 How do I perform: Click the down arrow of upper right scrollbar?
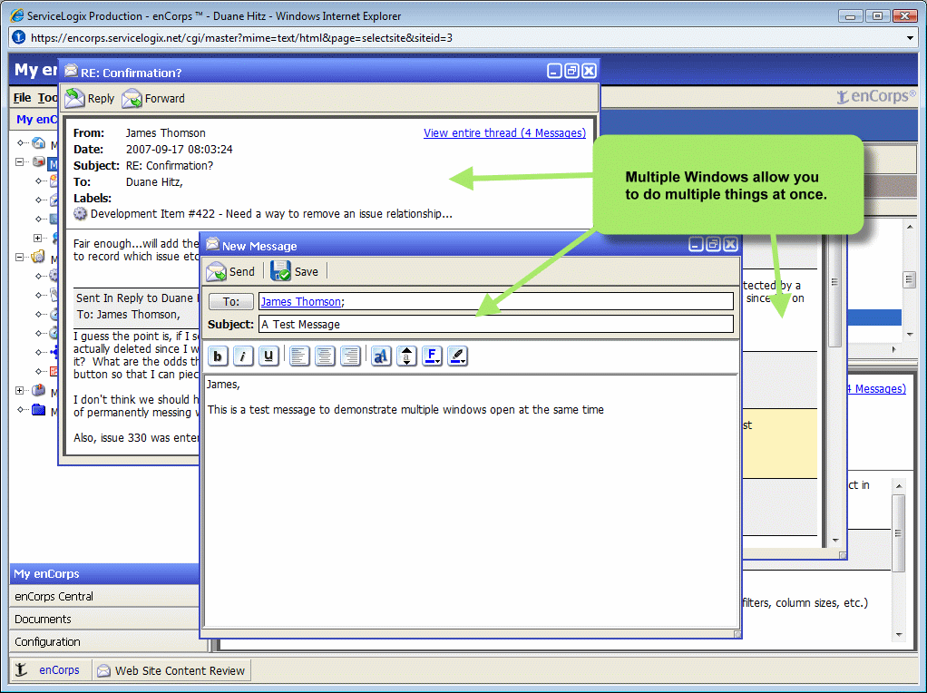(910, 334)
